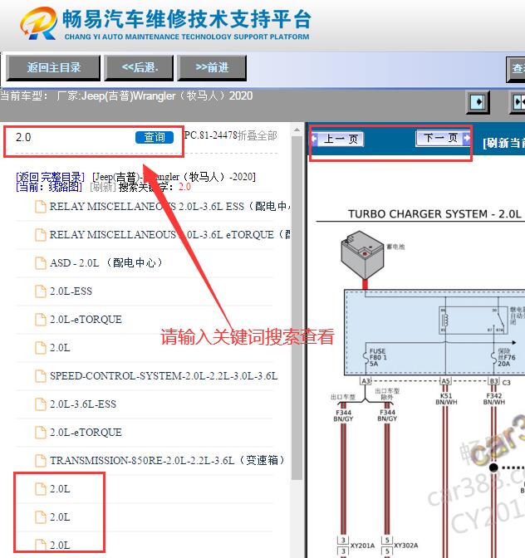Click the 下一页 next page button

click(443, 138)
